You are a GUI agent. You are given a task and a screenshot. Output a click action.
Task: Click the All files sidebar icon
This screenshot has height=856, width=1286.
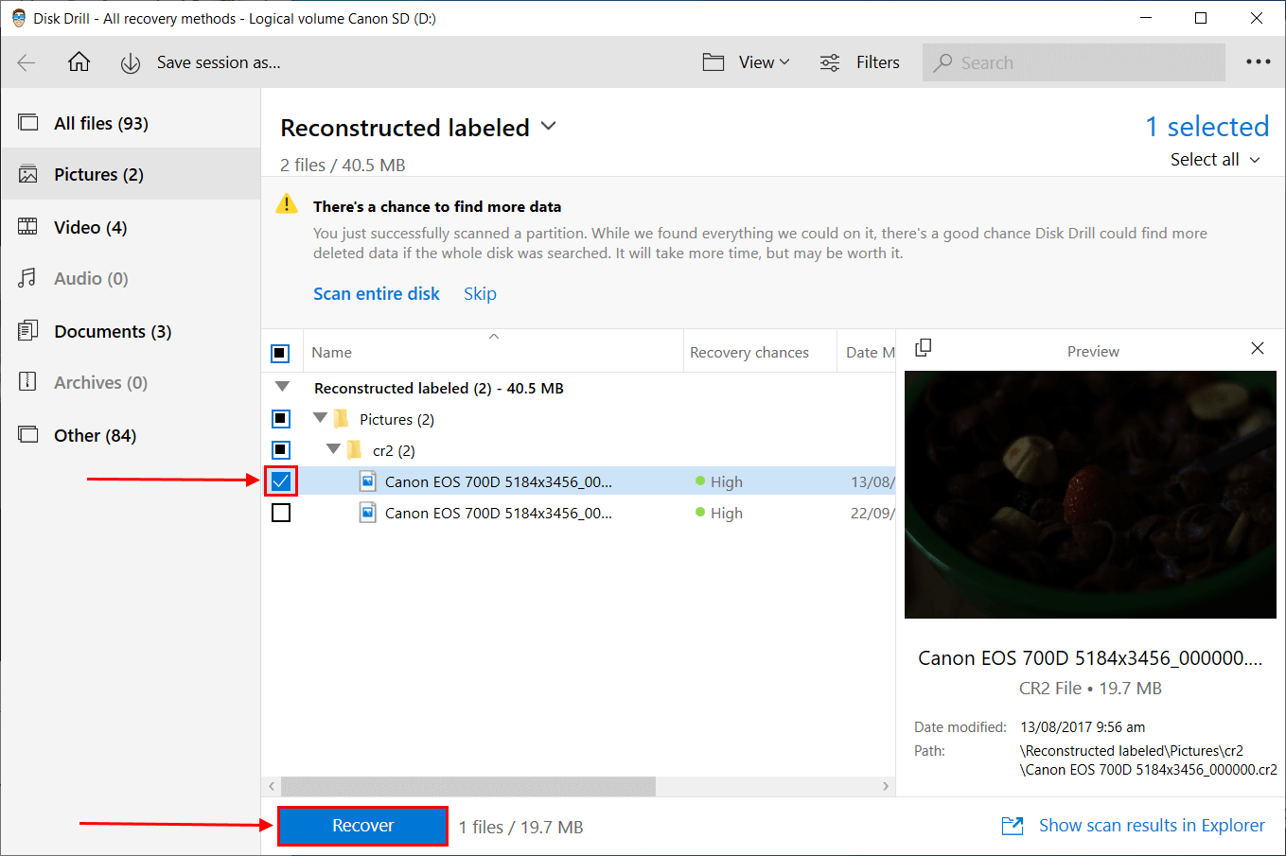(x=28, y=123)
